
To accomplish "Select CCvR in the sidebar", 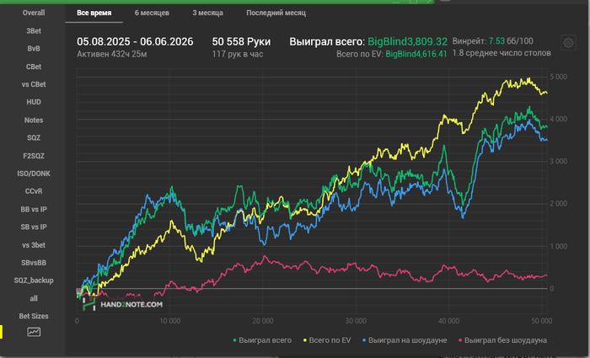I will pos(34,191).
